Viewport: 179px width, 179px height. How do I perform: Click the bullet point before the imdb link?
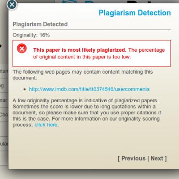[25, 89]
